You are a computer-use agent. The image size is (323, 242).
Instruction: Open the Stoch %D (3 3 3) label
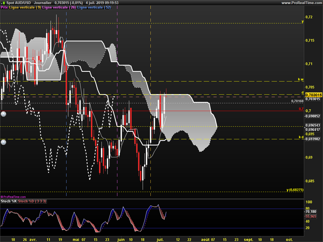(32, 201)
